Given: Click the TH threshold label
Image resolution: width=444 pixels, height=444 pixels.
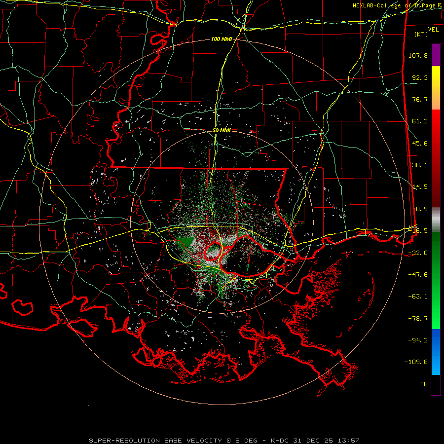Looking at the screenshot, I should (424, 384).
